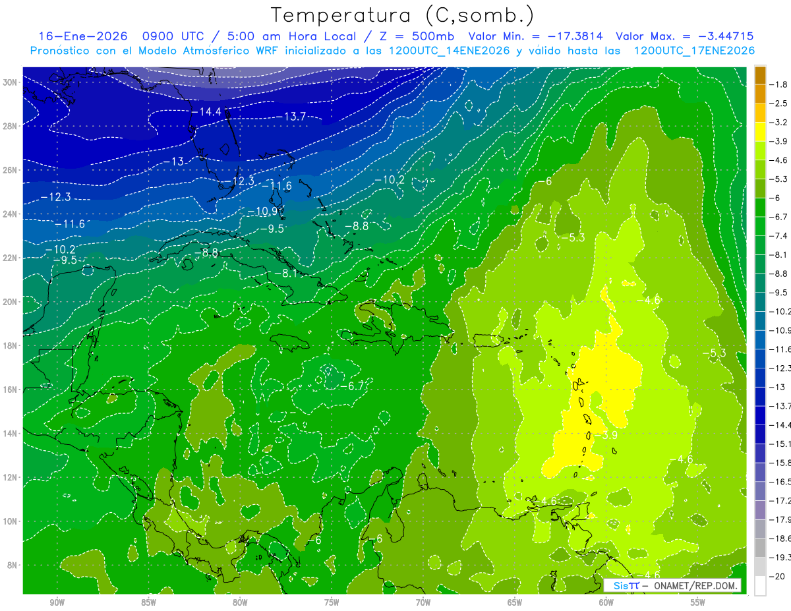This screenshot has height=611, width=791.
Task: Click the "10N" latitude label
Action: (11, 521)
